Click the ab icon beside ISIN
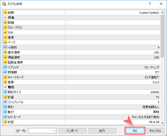Image resolution: width=167 pixels, height=136 pixels. [5, 32]
